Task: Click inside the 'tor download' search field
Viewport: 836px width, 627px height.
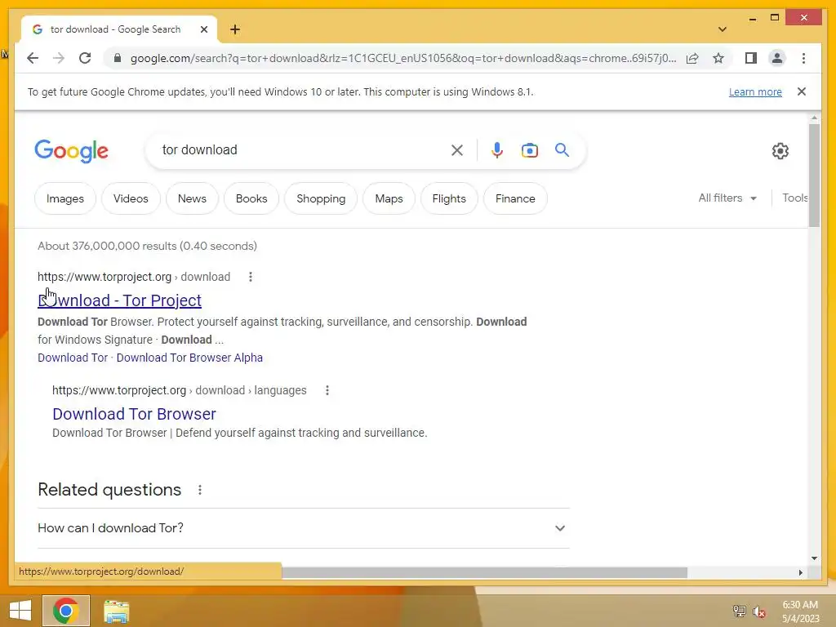Action: click(299, 150)
